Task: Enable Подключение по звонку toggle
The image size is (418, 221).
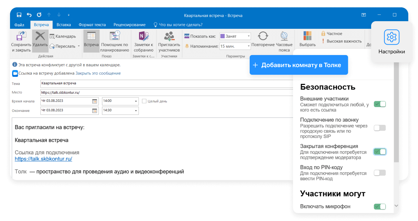Action: pos(380,128)
